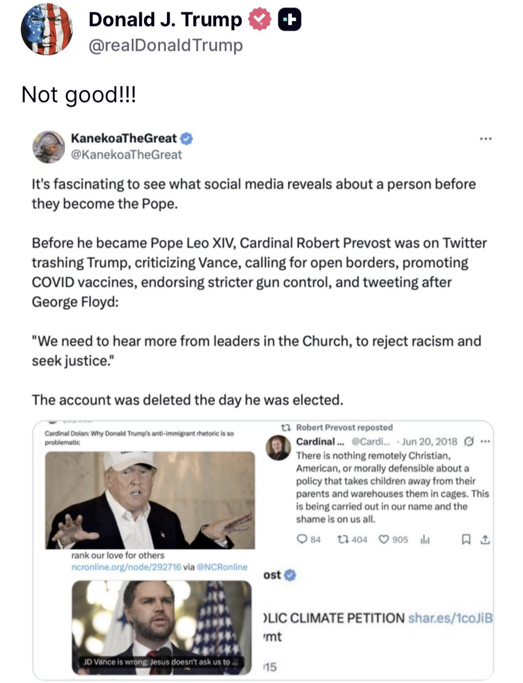Open the JD Vance video thumbnail
Viewport: 523px width, 683px height.
point(161,627)
